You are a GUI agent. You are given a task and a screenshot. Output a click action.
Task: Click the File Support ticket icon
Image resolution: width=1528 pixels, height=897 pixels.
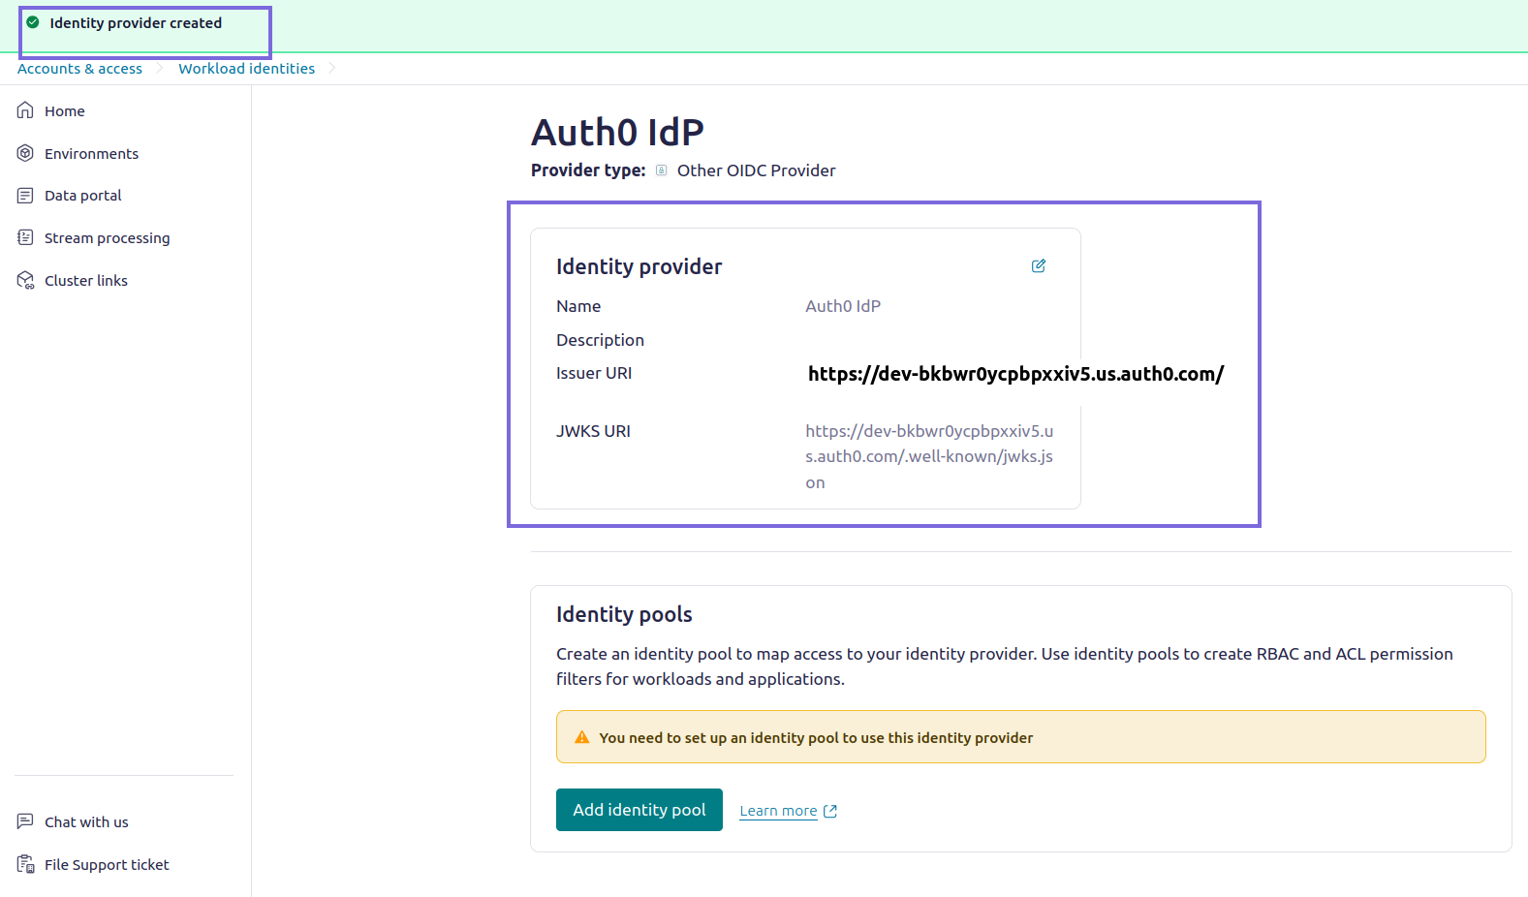pyautogui.click(x=26, y=864)
